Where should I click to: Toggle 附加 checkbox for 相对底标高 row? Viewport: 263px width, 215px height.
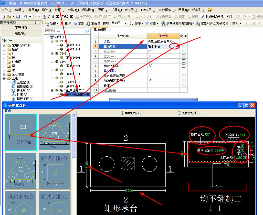[x=184, y=66]
